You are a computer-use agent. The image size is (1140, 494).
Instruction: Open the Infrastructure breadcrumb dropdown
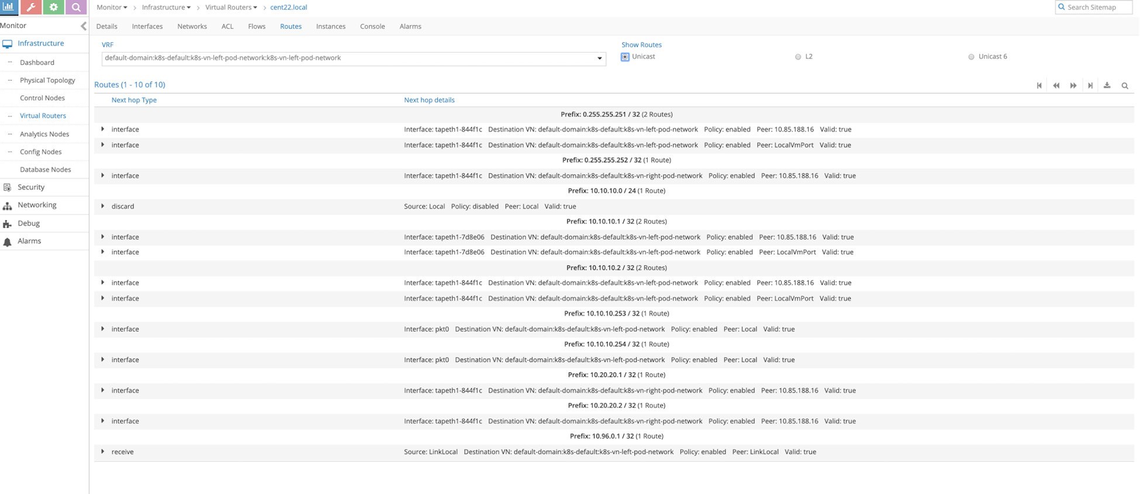[166, 7]
